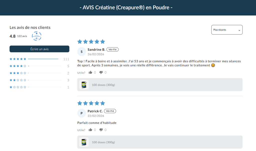Image resolution: width=256 pixels, height=151 pixels.
Task: Click the 'Vérifié' badge on Sandrine's review
Action: tap(112, 49)
